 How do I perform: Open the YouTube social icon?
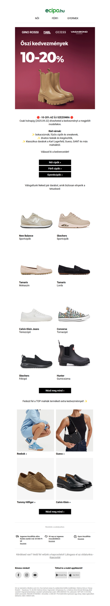(x=35, y=575)
